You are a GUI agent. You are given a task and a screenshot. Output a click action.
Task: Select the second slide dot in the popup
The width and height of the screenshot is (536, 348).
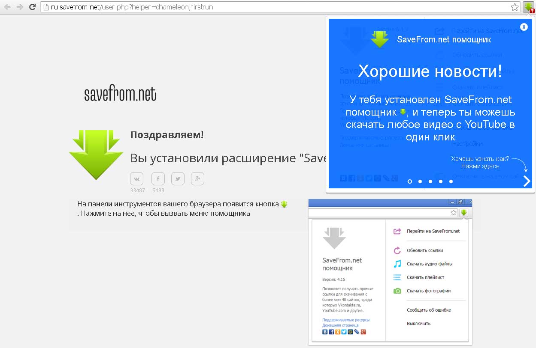pyautogui.click(x=420, y=181)
